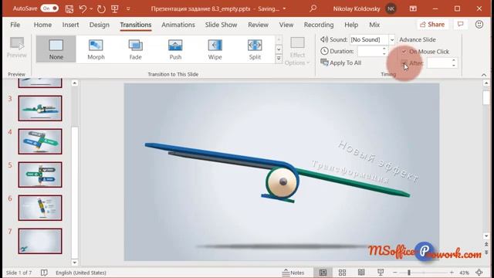Open the Comments pane icon

pos(460,24)
